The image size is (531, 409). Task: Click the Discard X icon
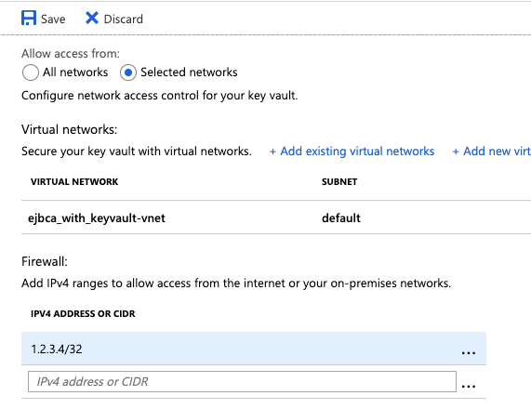click(92, 19)
